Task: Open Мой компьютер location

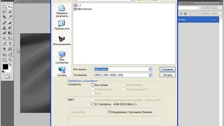Action: pyautogui.click(x=62, y=57)
